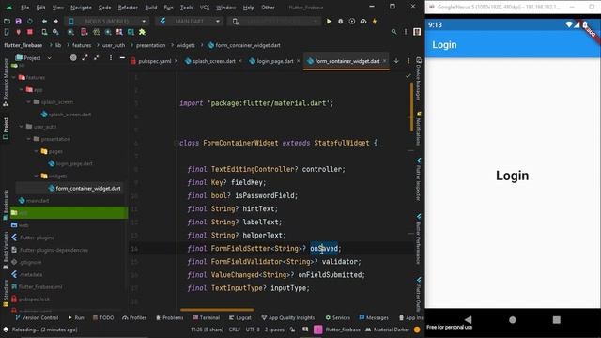Collapse the splash_screen folder arrow

point(28,102)
